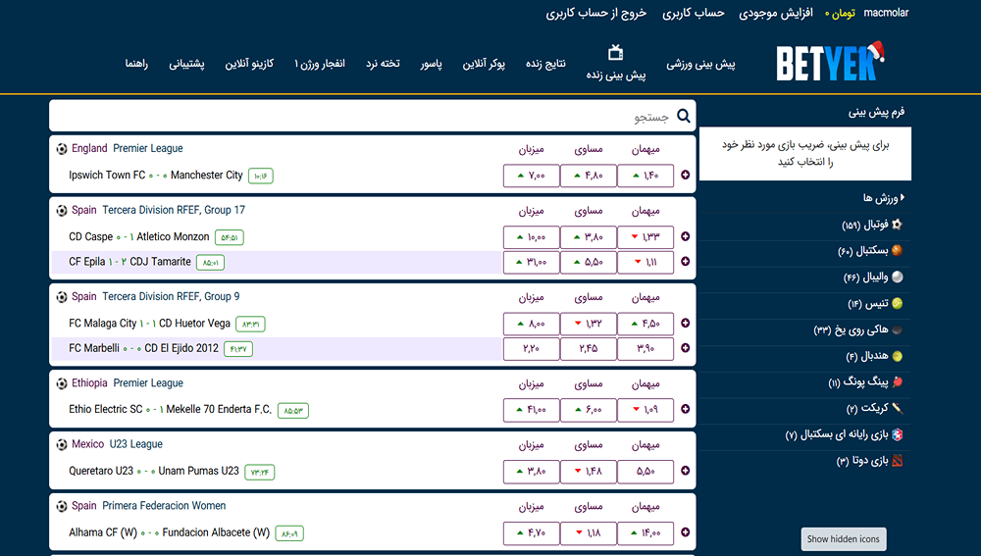Click خروج از حساب کاربری logout link
981x556 pixels.
pyautogui.click(x=596, y=13)
